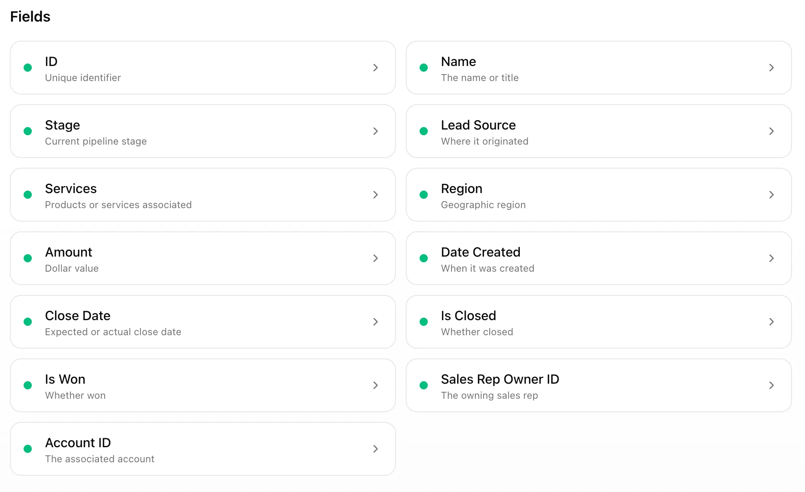Screen dimensions: 805x492
Task: Select the Services field title
Action: (x=71, y=189)
